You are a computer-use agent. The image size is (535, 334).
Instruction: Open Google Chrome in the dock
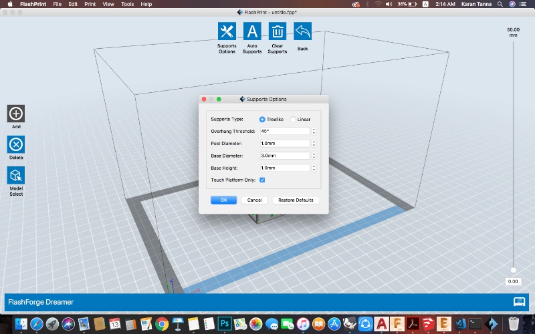162,324
